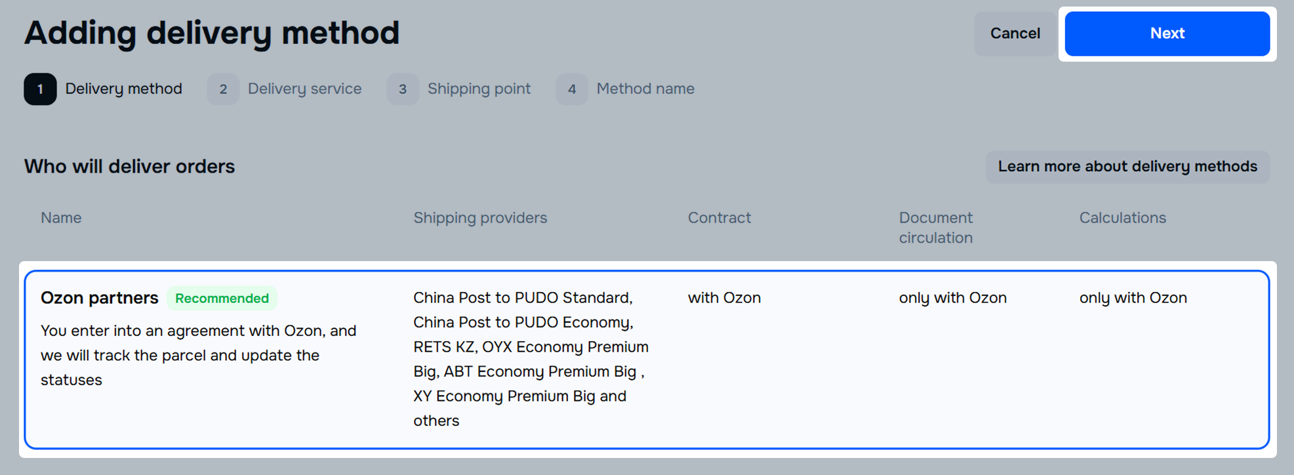Open the Method name step
This screenshot has height=475, width=1294.
coord(645,89)
